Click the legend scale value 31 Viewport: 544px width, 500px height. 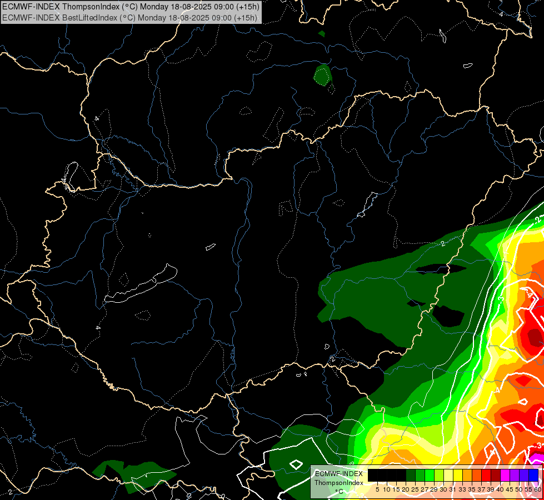pyautogui.click(x=453, y=489)
